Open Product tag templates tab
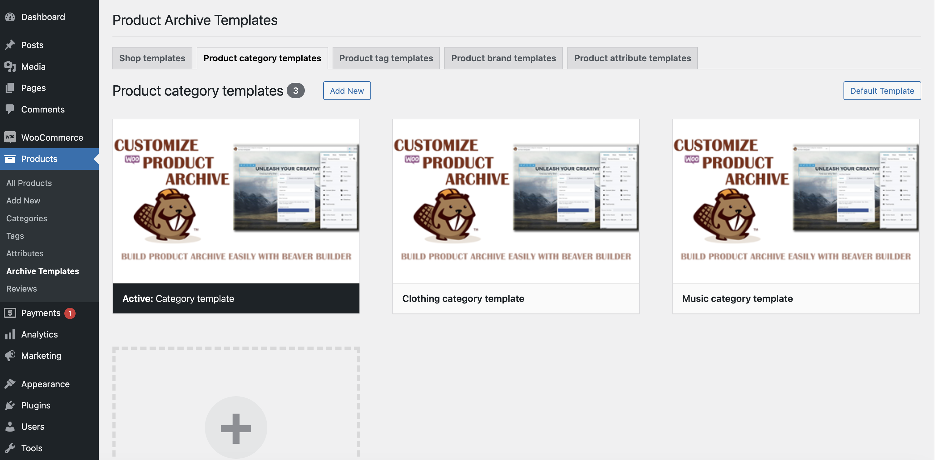Viewport: 935px width, 460px height. coord(386,58)
